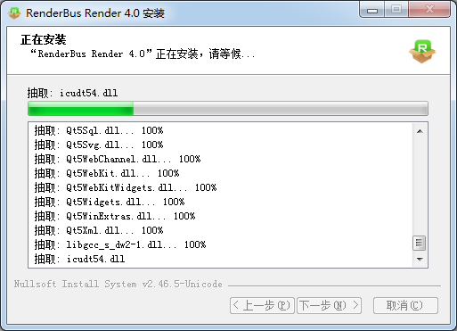Viewport: 457px width, 331px height.
Task: Click the 上一步(P) back button
Action: (x=262, y=305)
